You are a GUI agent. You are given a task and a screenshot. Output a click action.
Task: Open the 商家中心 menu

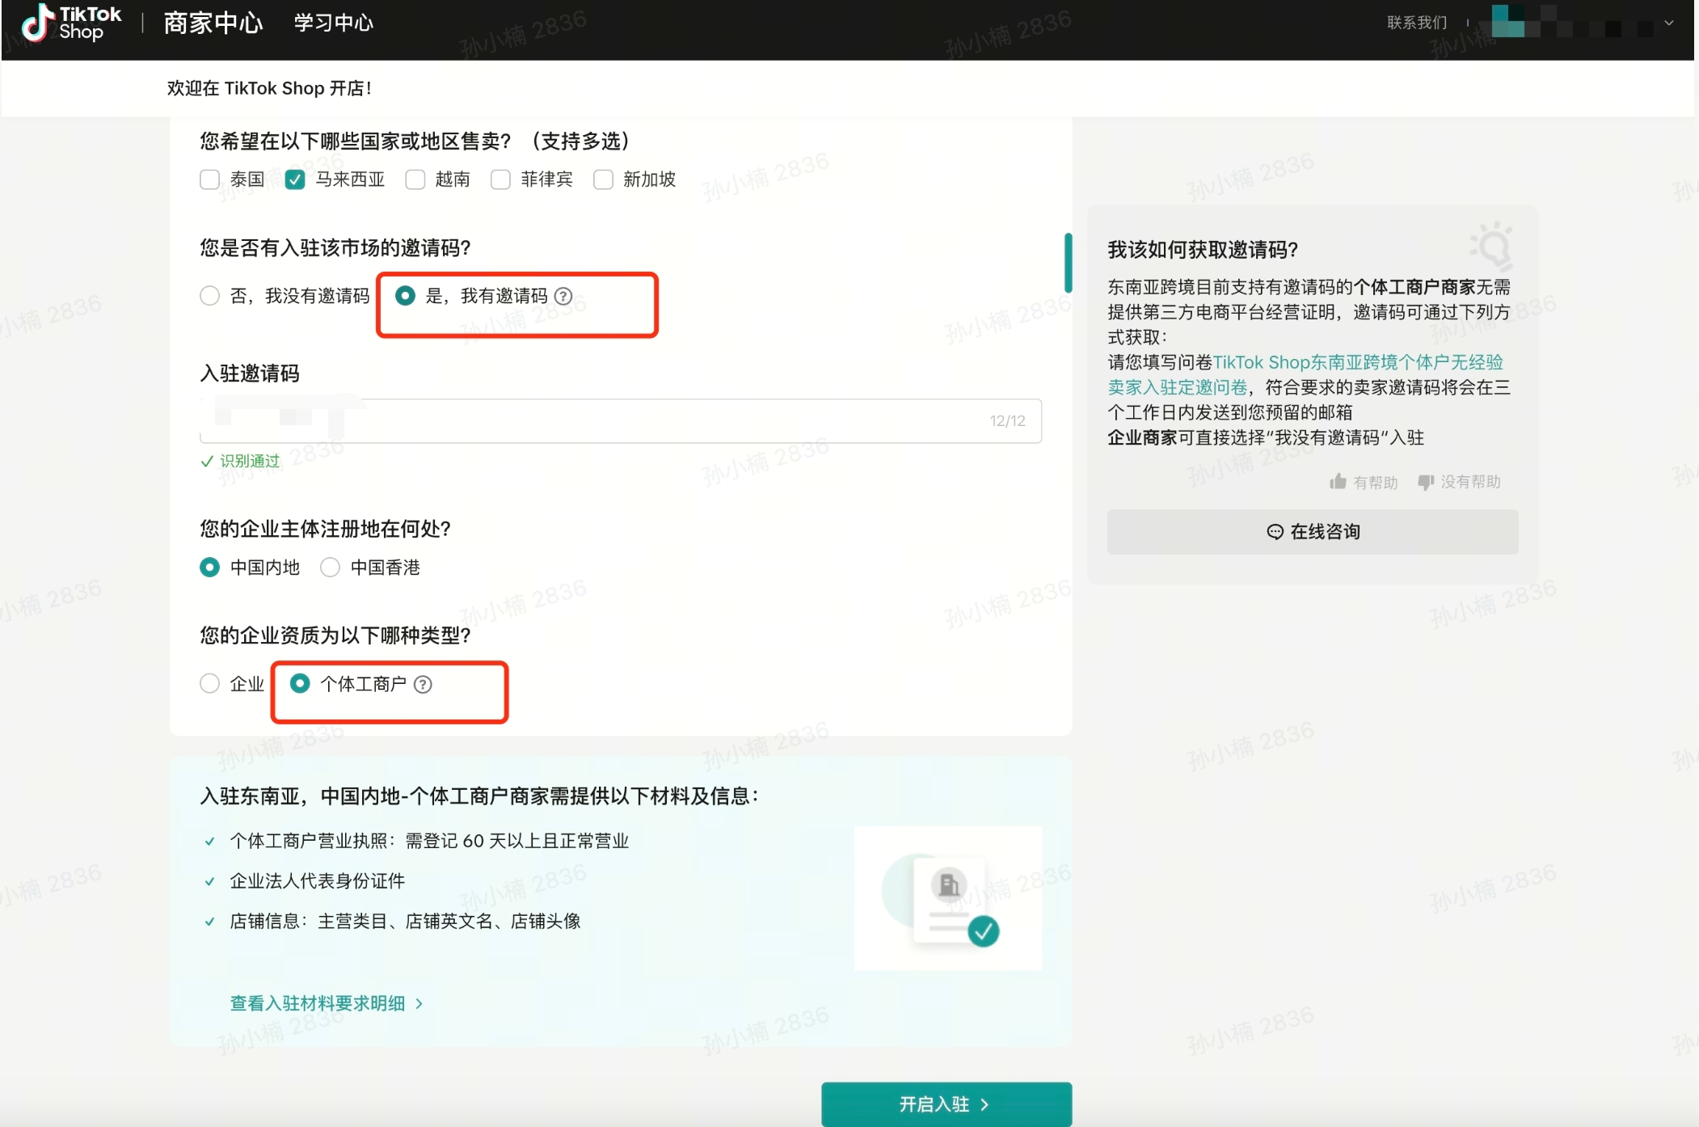pos(213,23)
